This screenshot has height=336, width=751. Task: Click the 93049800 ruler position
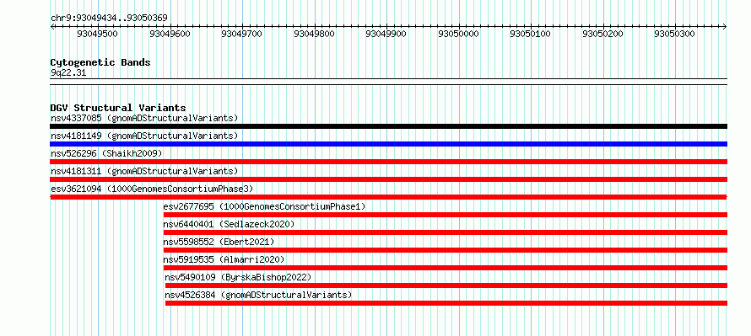(x=314, y=34)
